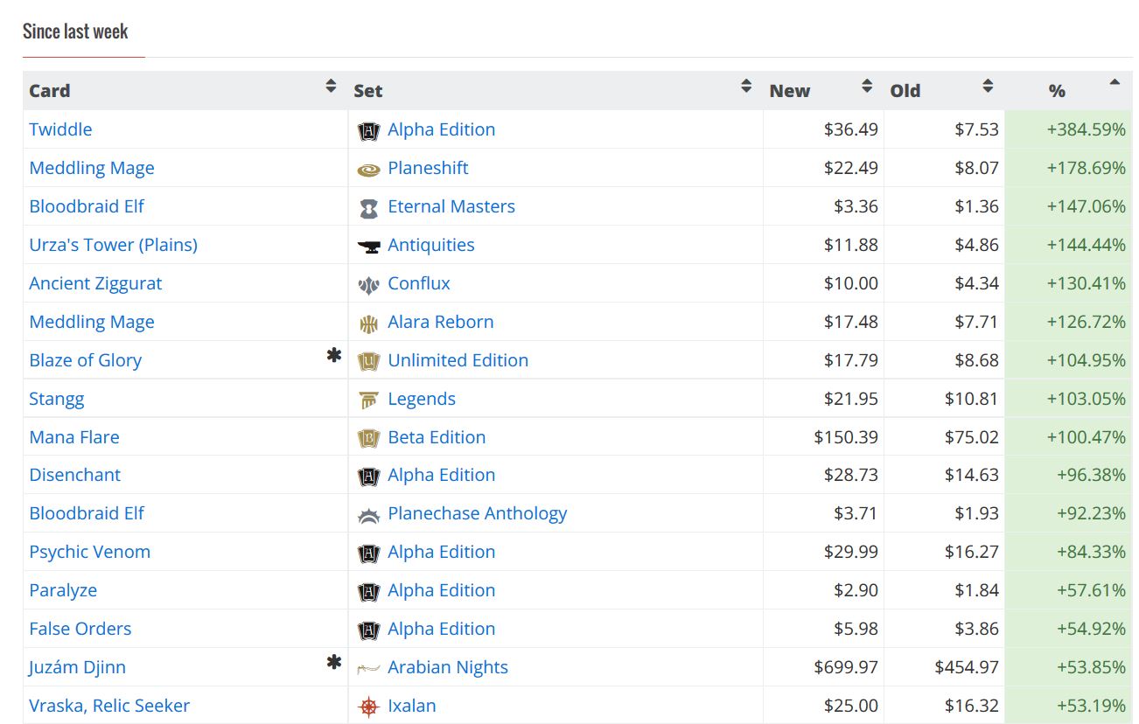Click the Legends column set icon

(368, 400)
